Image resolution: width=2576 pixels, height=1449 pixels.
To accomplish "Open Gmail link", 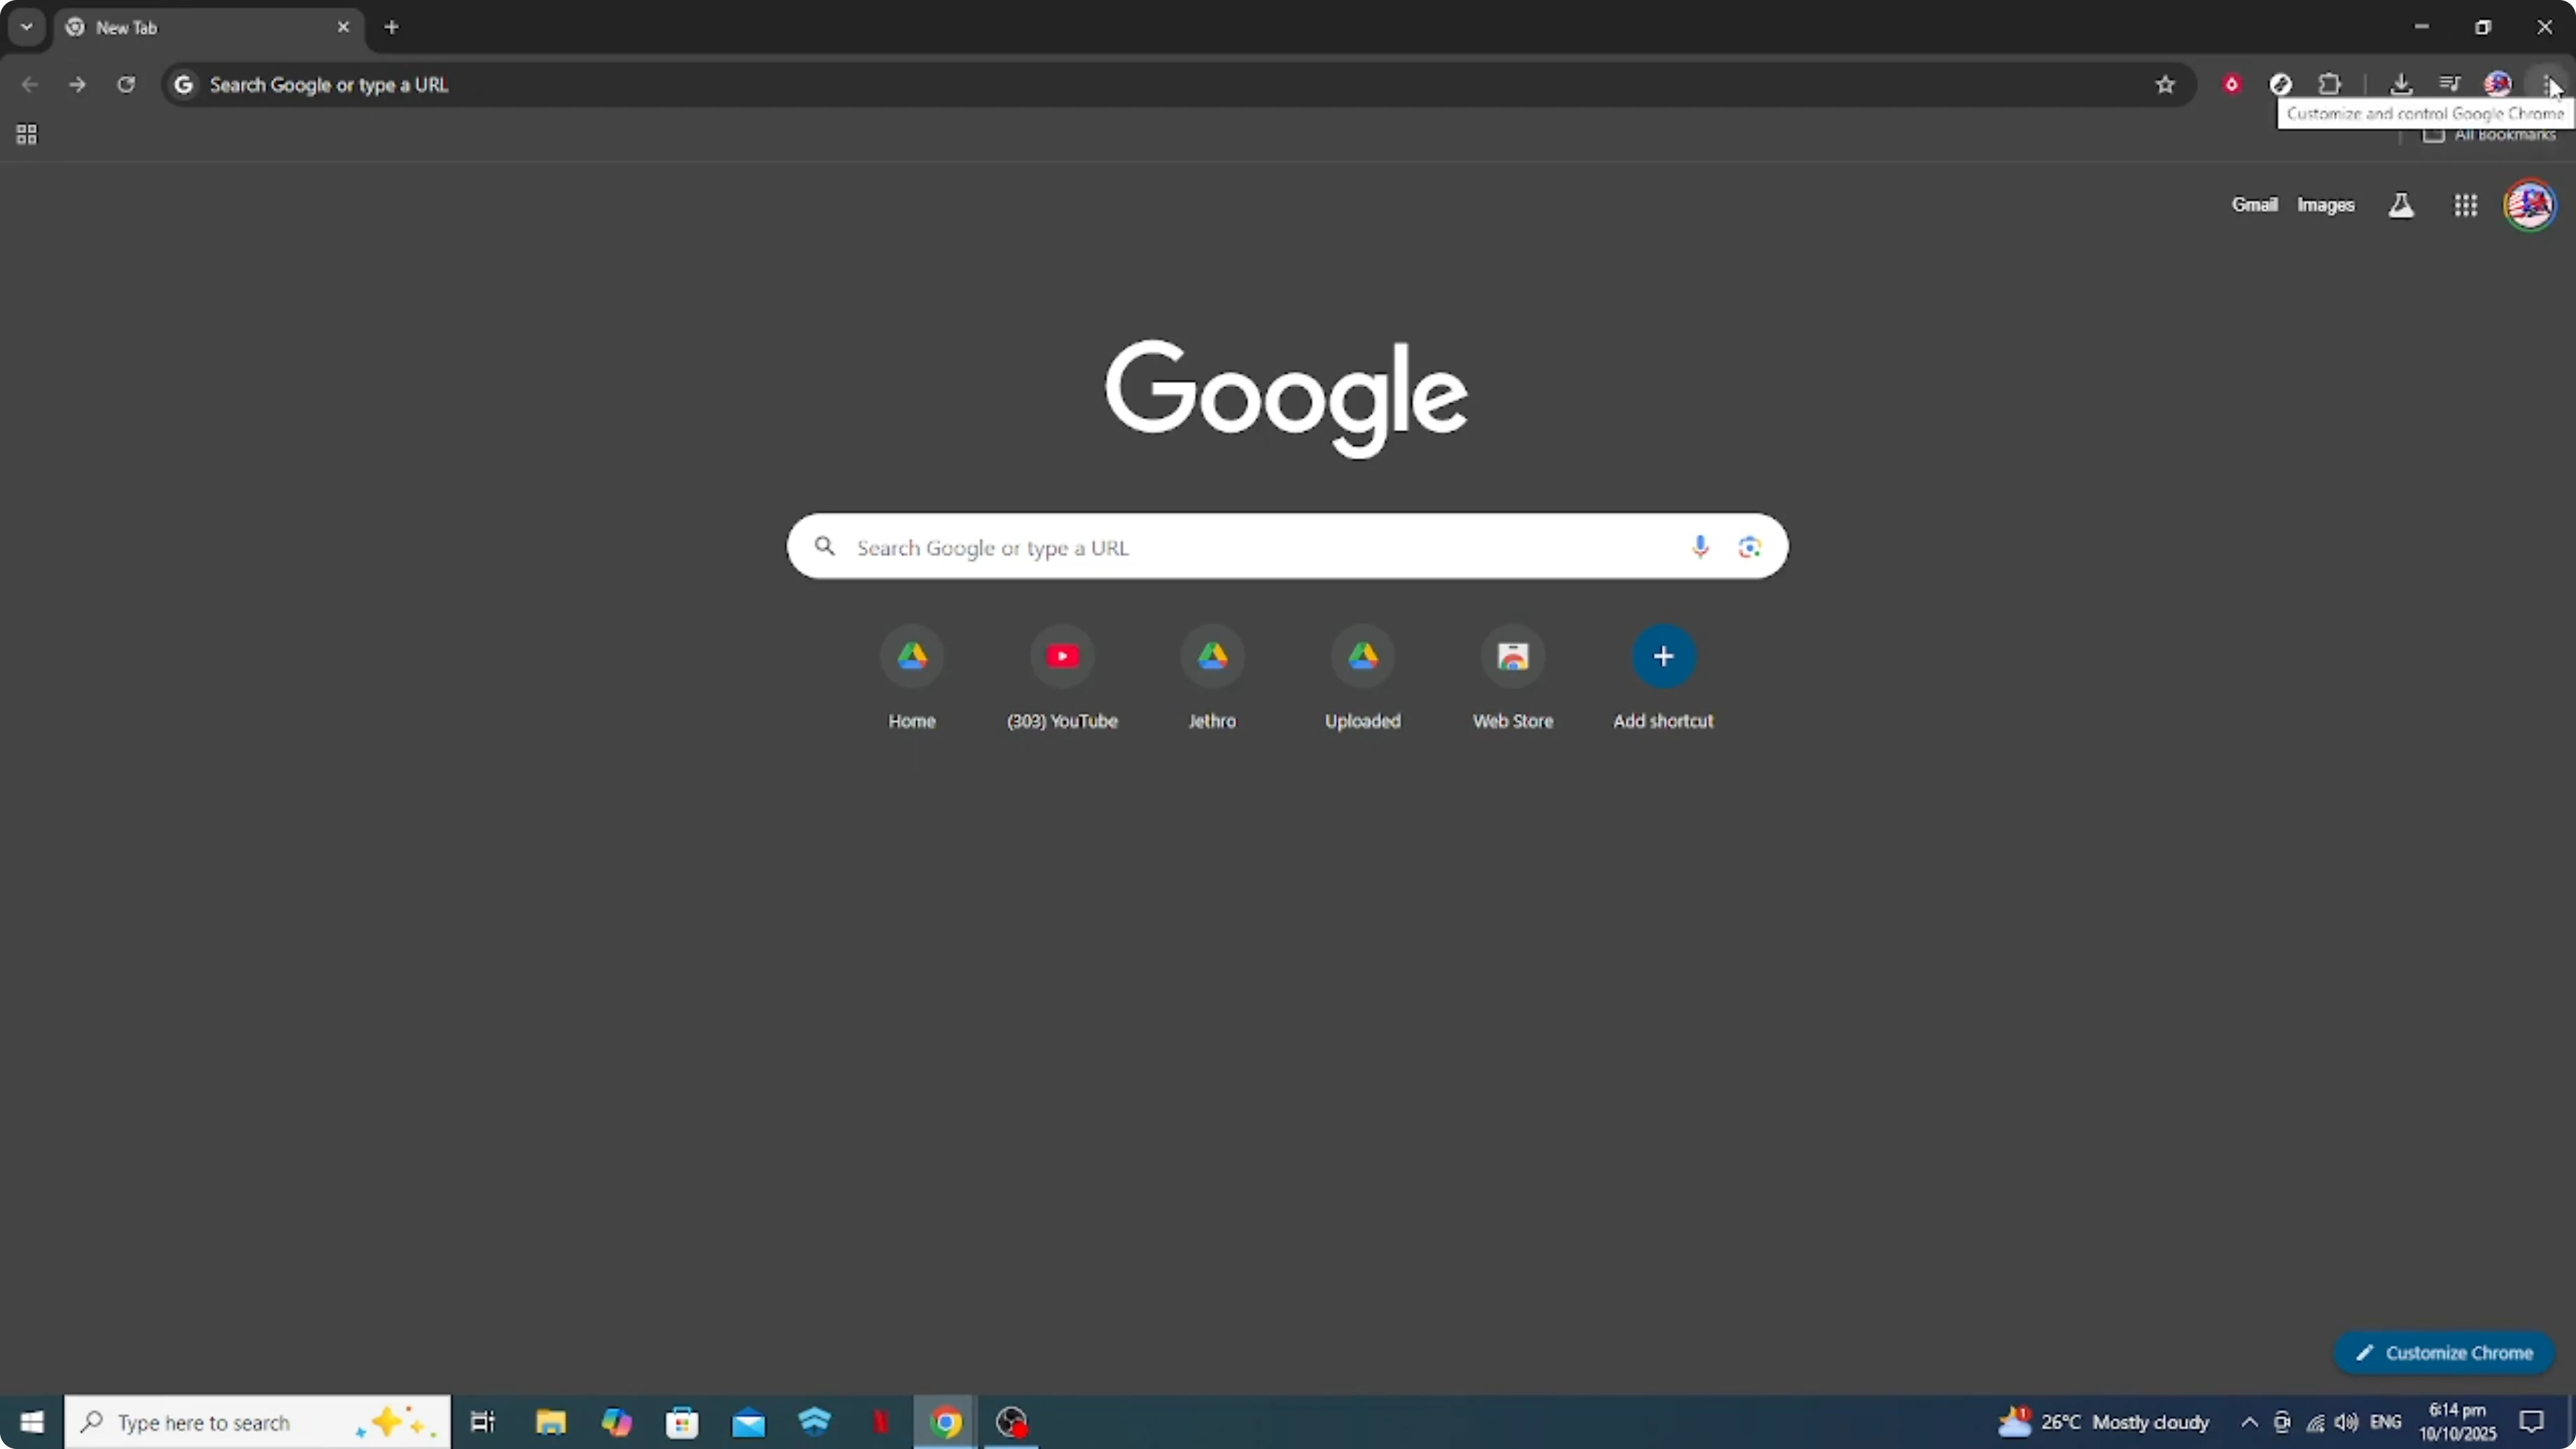I will [2254, 205].
